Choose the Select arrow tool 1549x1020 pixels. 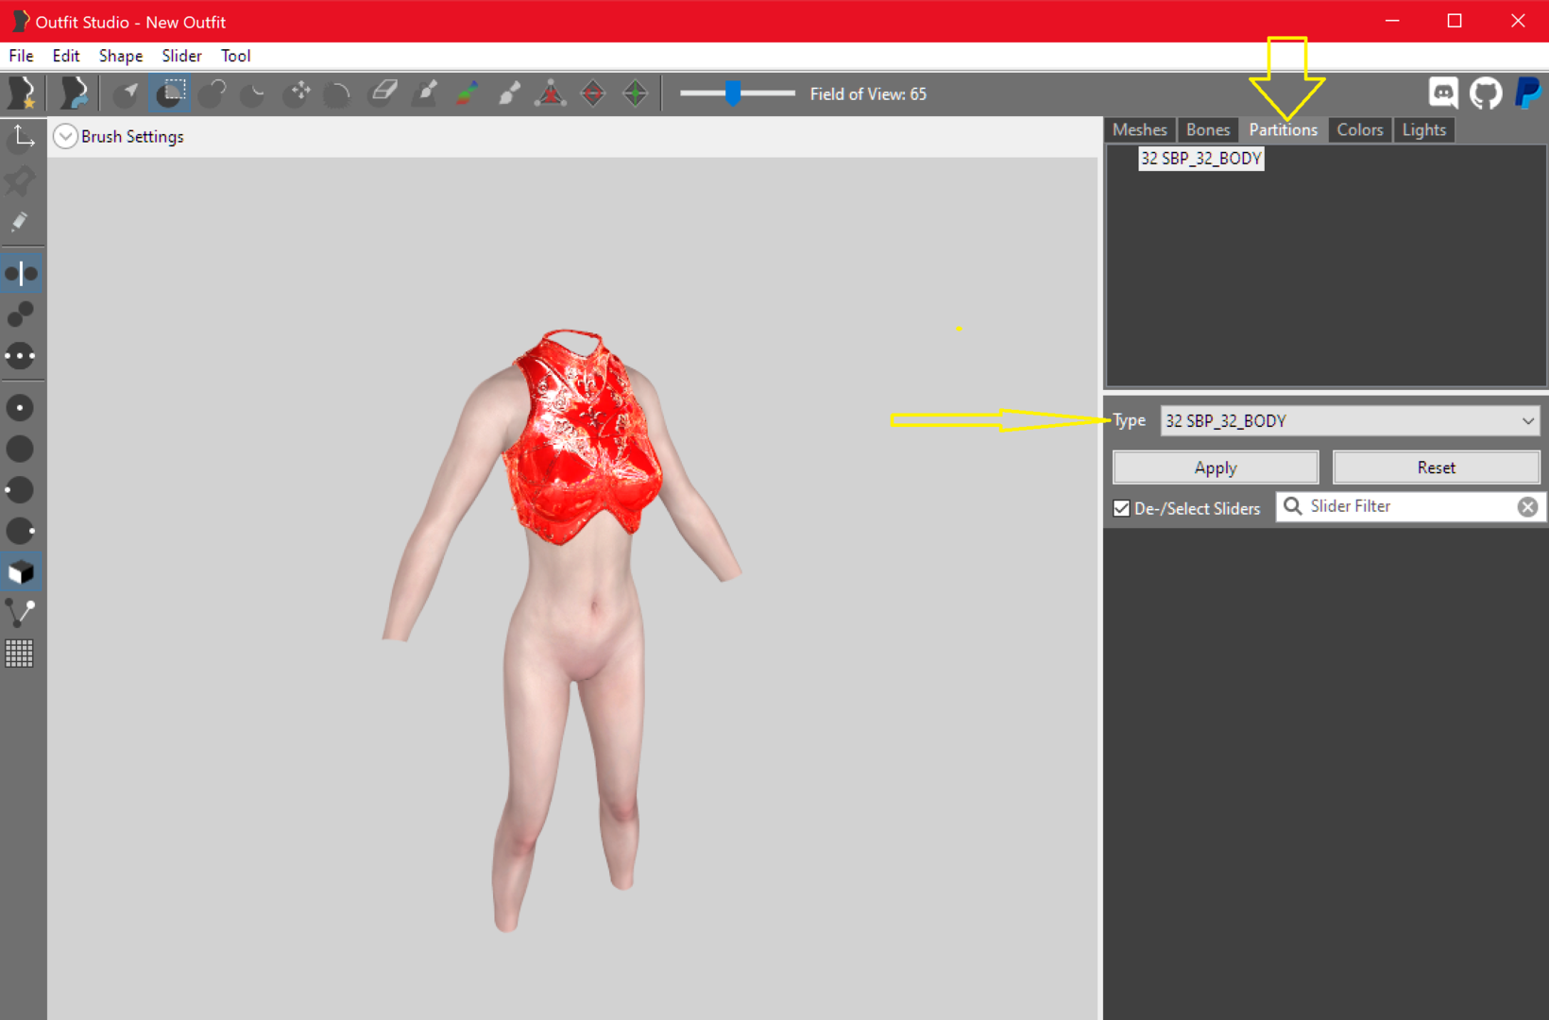coord(127,93)
